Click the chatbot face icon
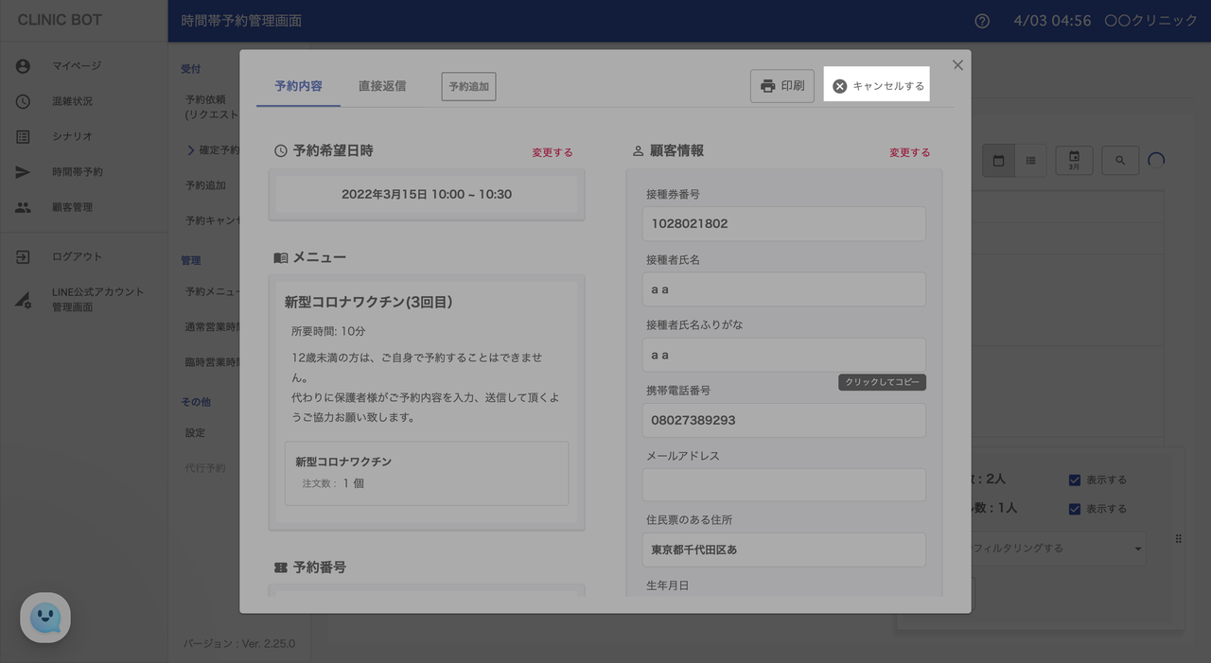The height and width of the screenshot is (663, 1211). [45, 618]
